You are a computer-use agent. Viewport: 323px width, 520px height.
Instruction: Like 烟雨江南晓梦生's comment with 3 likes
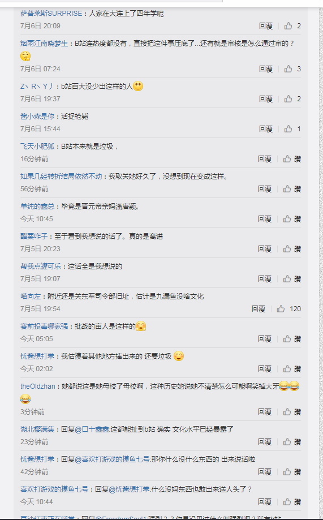[x=288, y=69]
